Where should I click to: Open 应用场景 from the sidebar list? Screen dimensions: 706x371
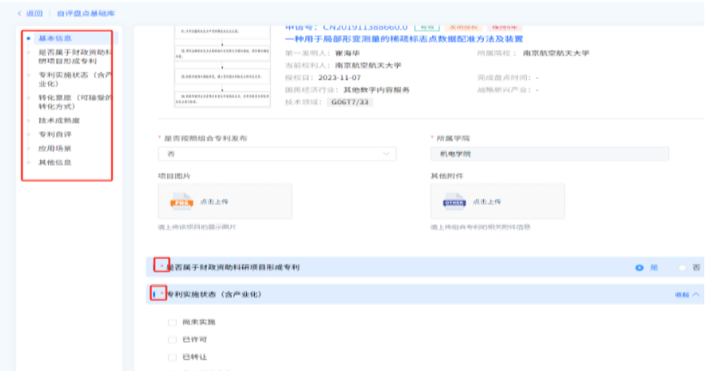(x=54, y=149)
